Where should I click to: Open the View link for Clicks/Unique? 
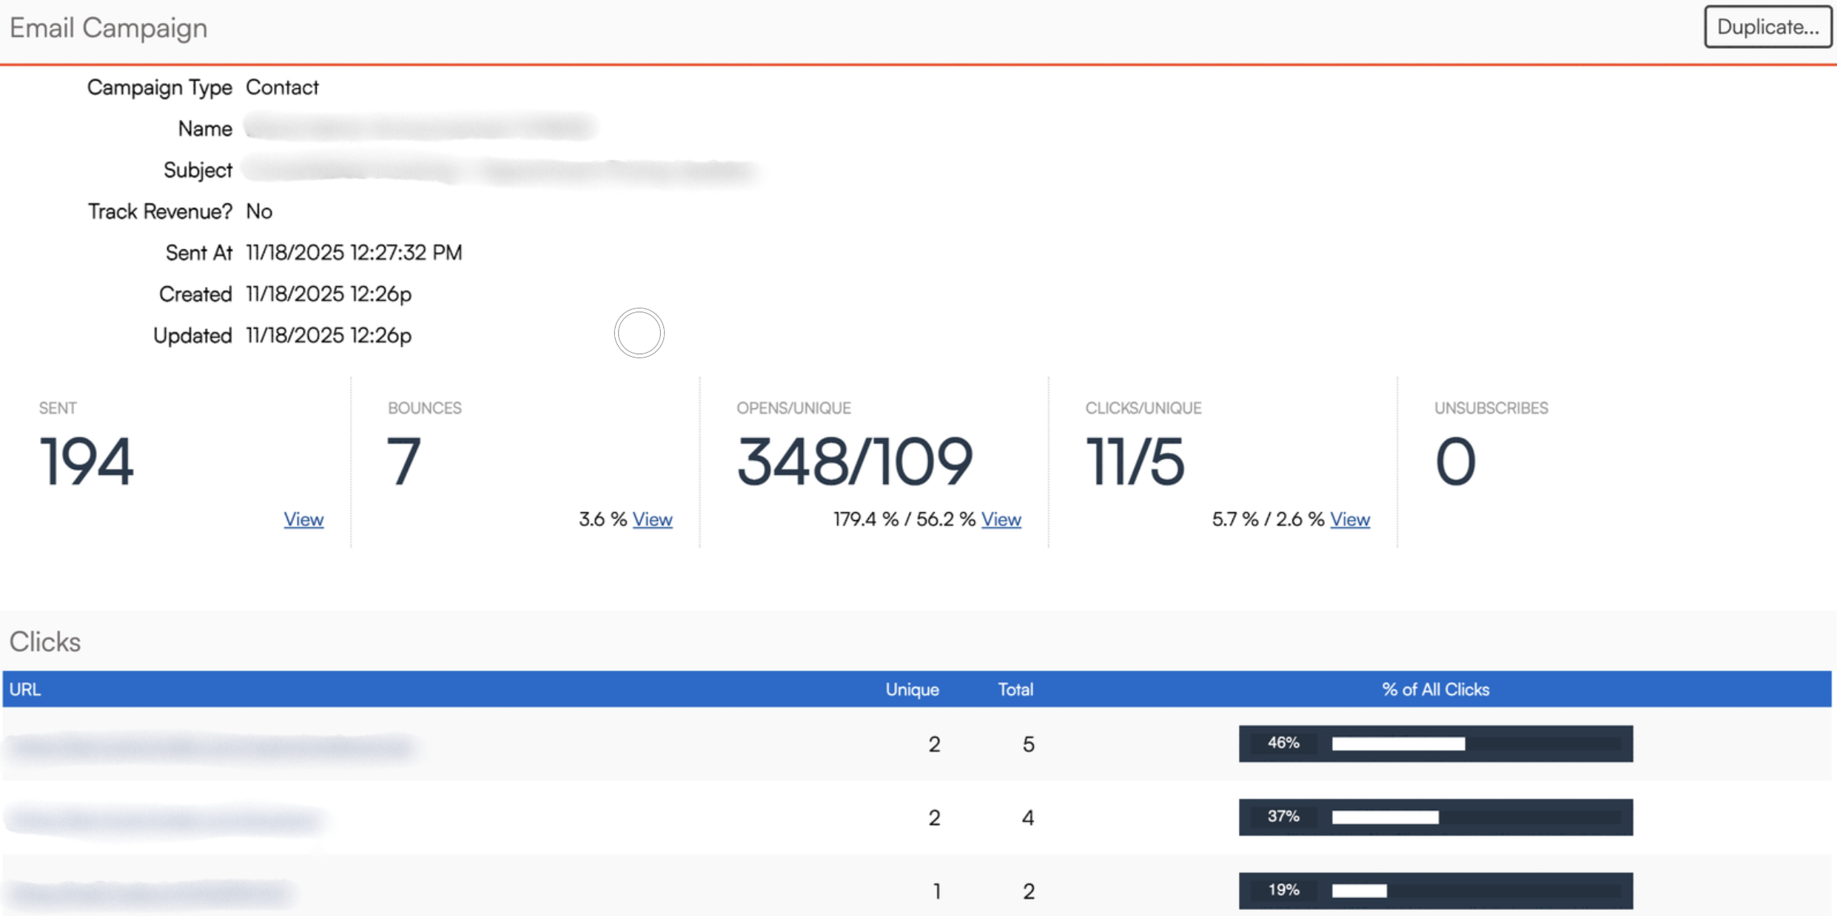pos(1349,519)
